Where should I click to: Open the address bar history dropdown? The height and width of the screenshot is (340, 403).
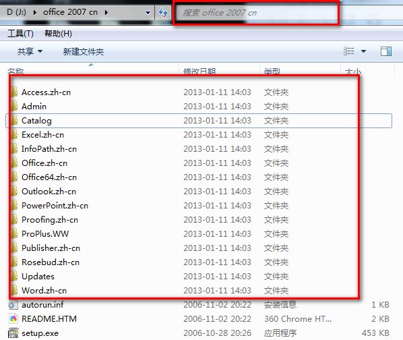(x=148, y=13)
